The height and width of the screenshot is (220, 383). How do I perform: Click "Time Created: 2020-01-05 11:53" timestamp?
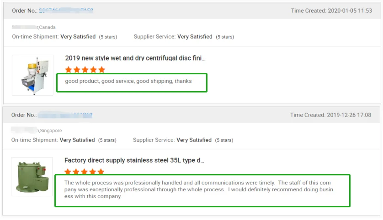click(x=331, y=11)
